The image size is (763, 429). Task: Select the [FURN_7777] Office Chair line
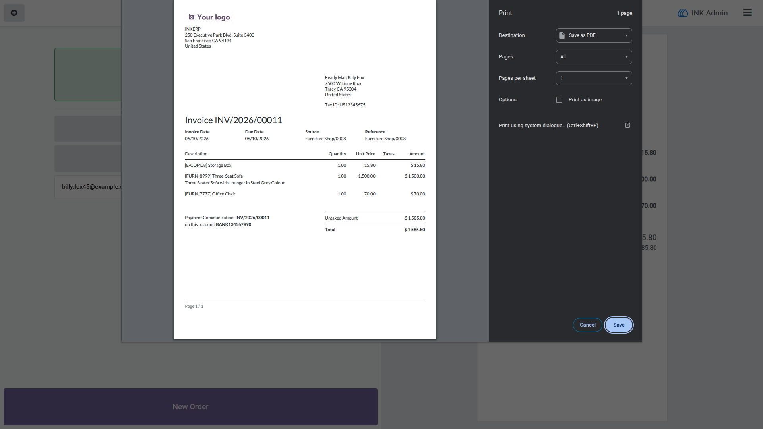coord(305,194)
